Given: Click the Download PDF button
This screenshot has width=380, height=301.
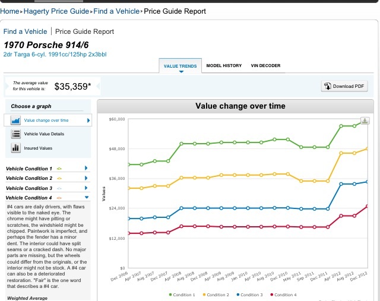Looking at the screenshot, I should (344, 86).
